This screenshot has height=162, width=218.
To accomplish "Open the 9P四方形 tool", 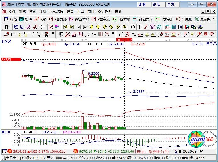I will click(79, 19).
